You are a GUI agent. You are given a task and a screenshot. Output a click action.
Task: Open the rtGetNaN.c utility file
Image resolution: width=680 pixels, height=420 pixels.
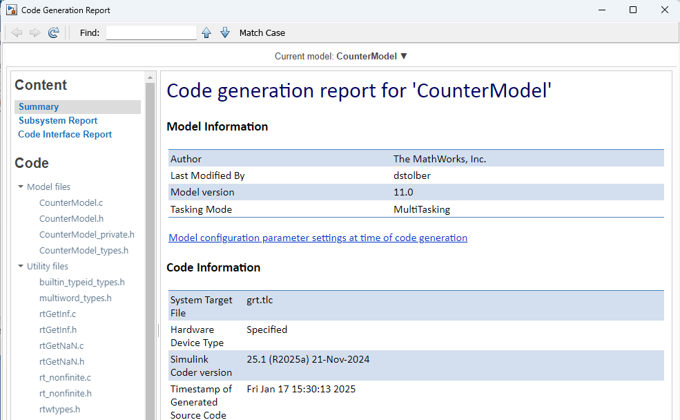pos(61,345)
